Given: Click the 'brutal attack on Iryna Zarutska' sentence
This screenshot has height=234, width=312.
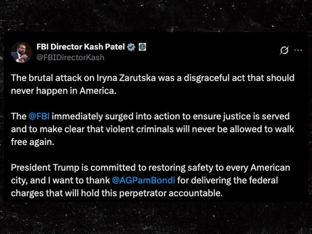Looking at the screenshot, I should [94, 79].
